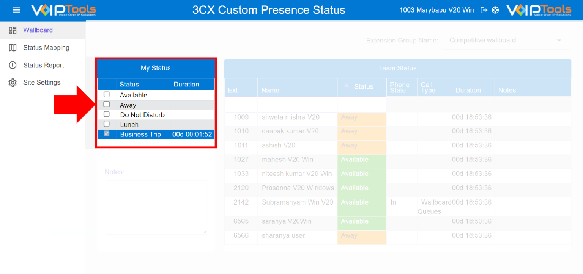The width and height of the screenshot is (583, 274).
Task: Open Site Settings using the gear icon
Action: click(x=13, y=82)
